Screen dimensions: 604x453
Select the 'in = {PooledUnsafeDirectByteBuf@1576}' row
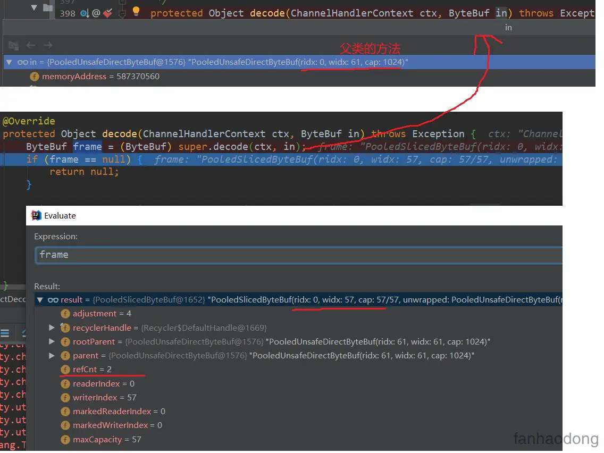pos(299,62)
